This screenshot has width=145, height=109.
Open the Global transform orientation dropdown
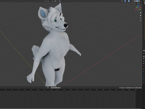coord(48,1)
